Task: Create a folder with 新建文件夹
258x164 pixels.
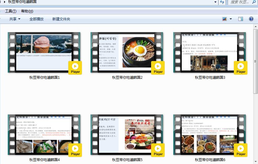Action: coord(61,19)
